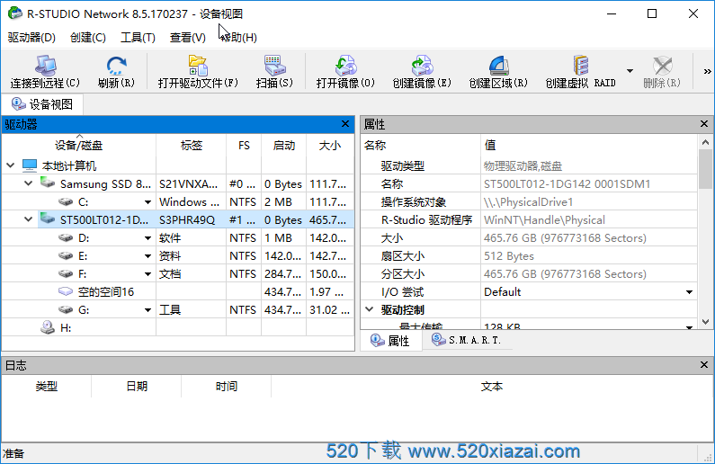Click the Samsung SSD drive icon
The height and width of the screenshot is (464, 715).
click(48, 183)
